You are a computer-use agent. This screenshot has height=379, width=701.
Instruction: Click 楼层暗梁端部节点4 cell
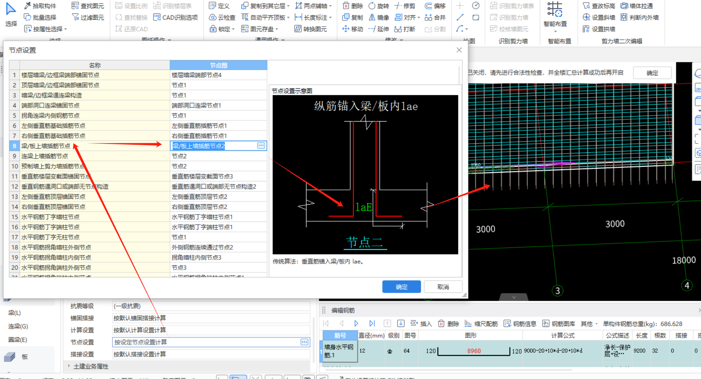[x=218, y=75]
